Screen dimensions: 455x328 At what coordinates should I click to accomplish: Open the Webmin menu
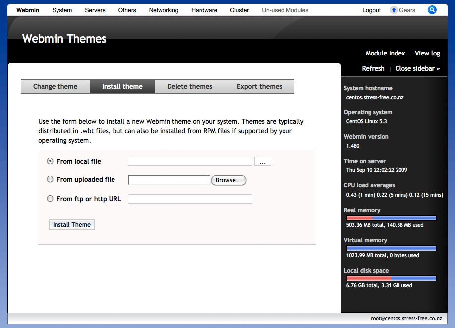coord(28,10)
